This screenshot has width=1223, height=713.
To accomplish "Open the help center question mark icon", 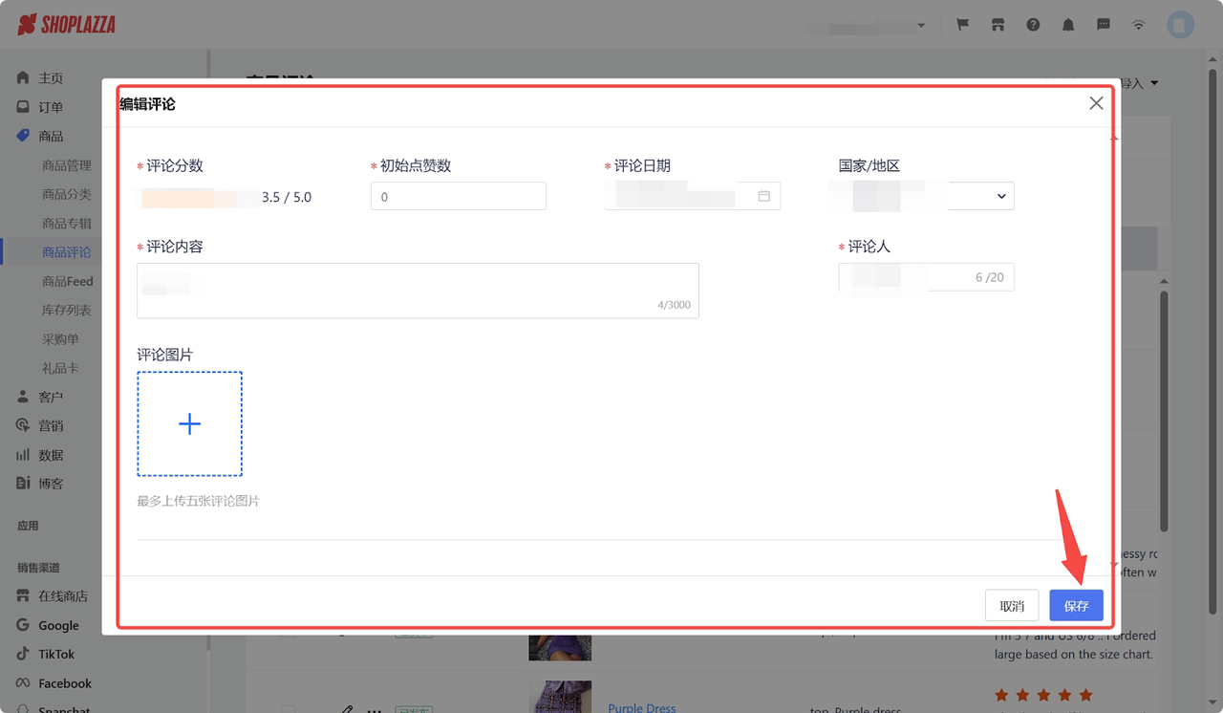I will click(x=1033, y=24).
